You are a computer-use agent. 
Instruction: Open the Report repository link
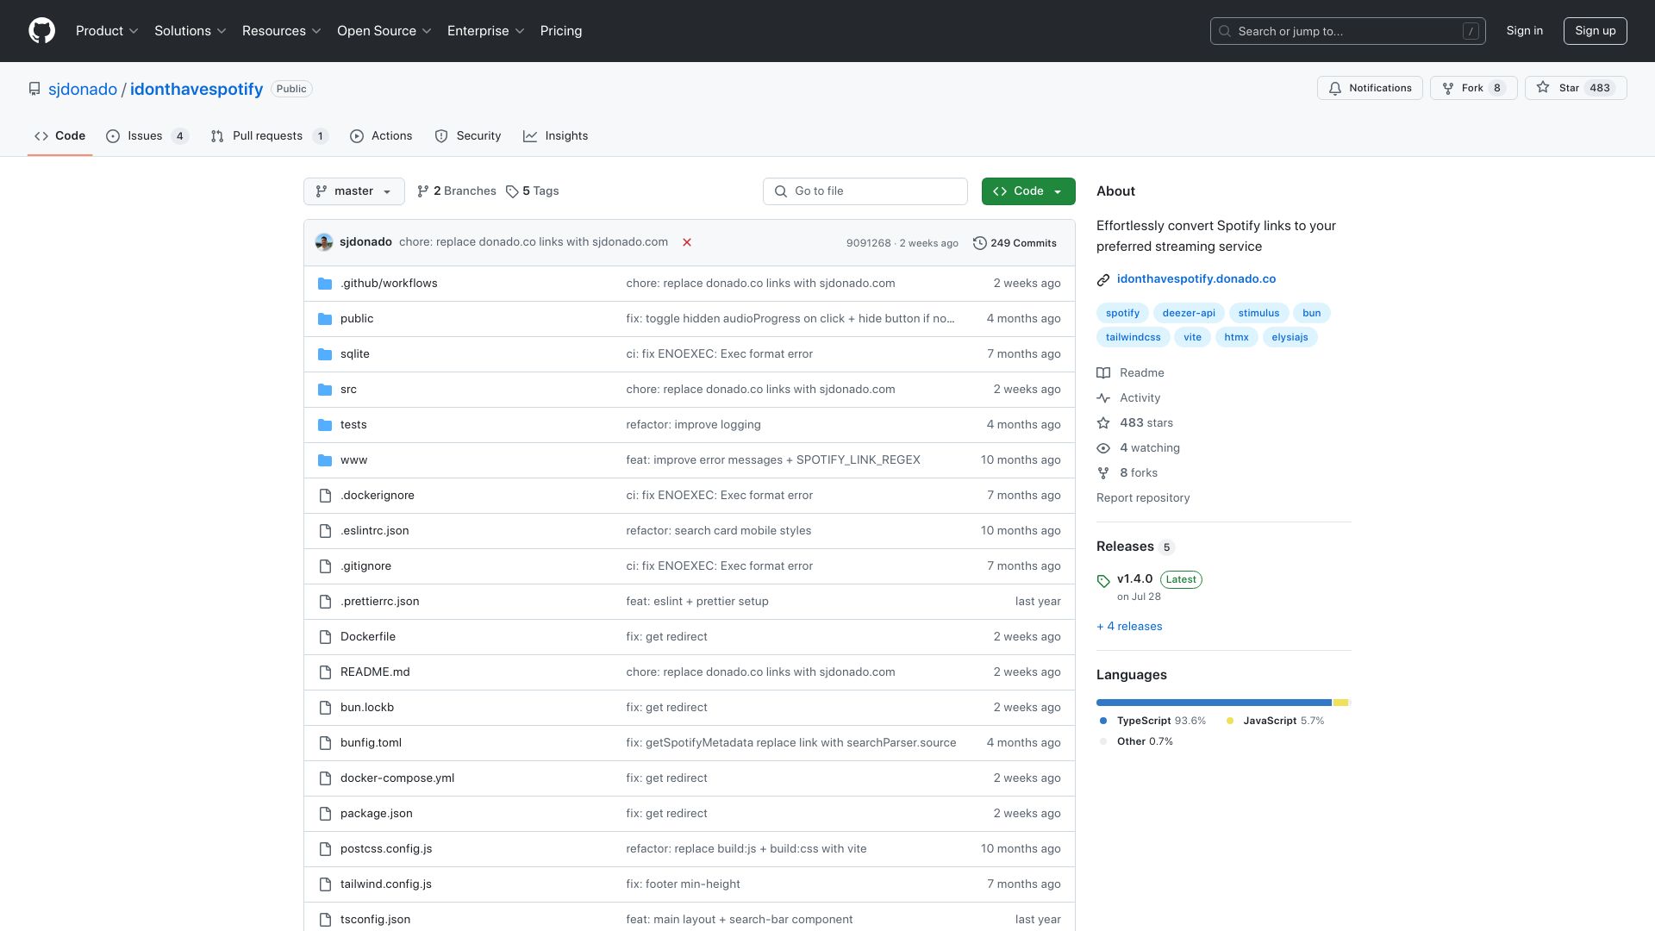(1143, 498)
